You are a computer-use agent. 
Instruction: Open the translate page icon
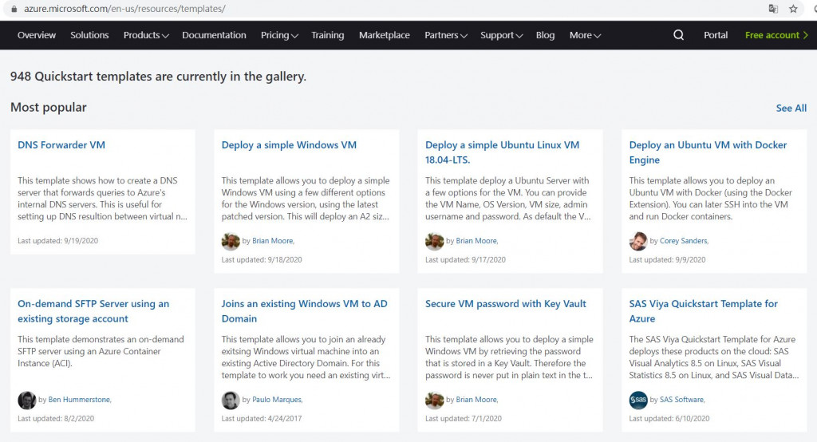(x=773, y=9)
